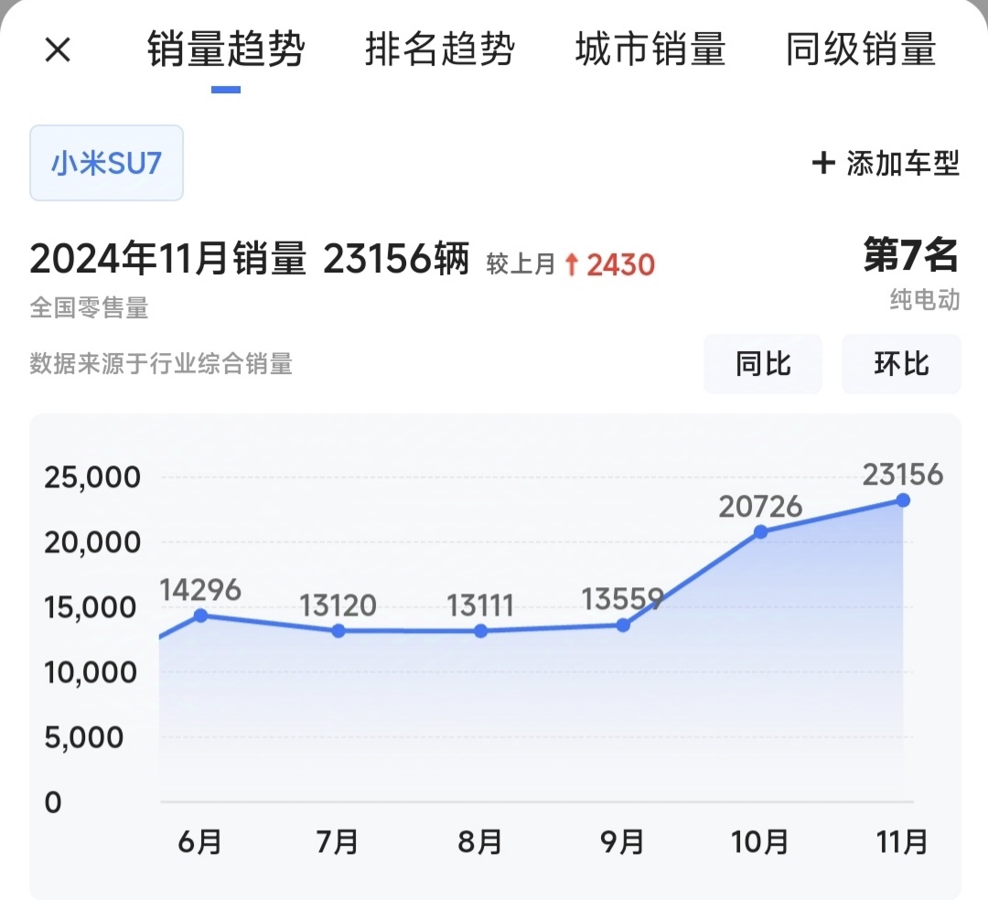Click the 10月 axis label
Viewport: 988px width, 900px height.
pyautogui.click(x=759, y=841)
